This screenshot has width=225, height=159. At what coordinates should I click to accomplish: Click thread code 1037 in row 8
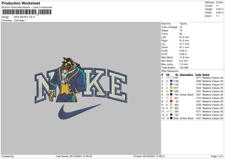point(198,101)
